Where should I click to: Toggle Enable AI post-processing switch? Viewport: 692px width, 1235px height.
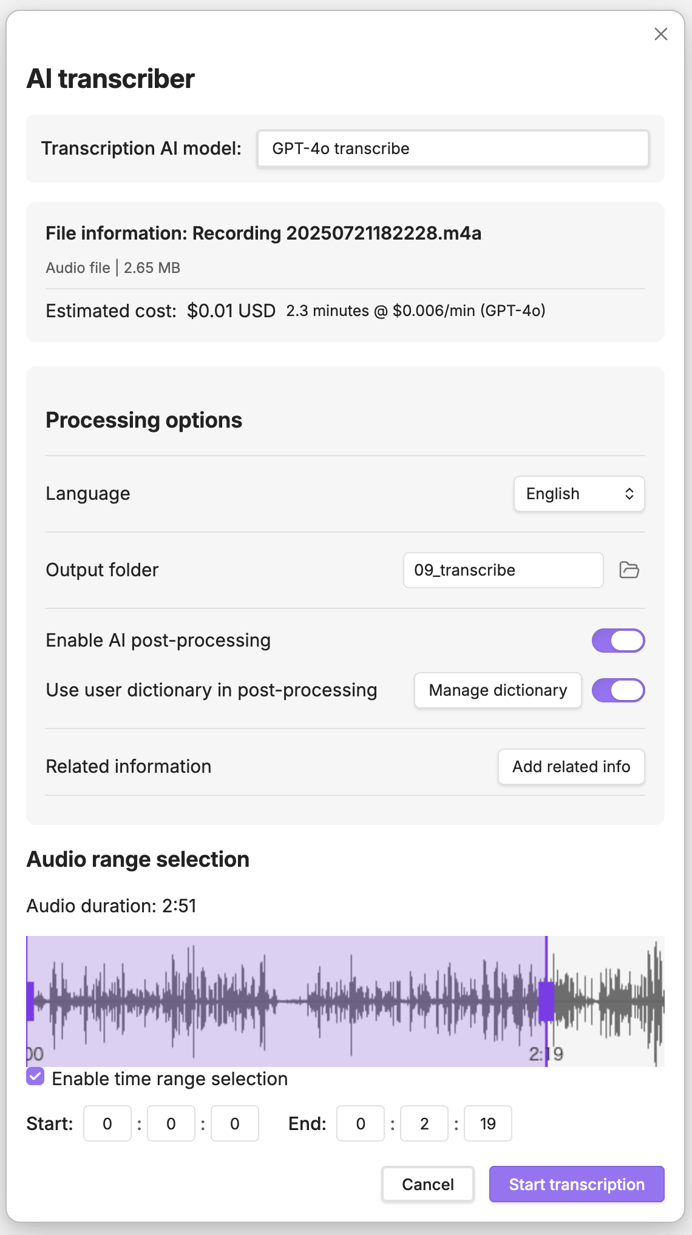618,641
